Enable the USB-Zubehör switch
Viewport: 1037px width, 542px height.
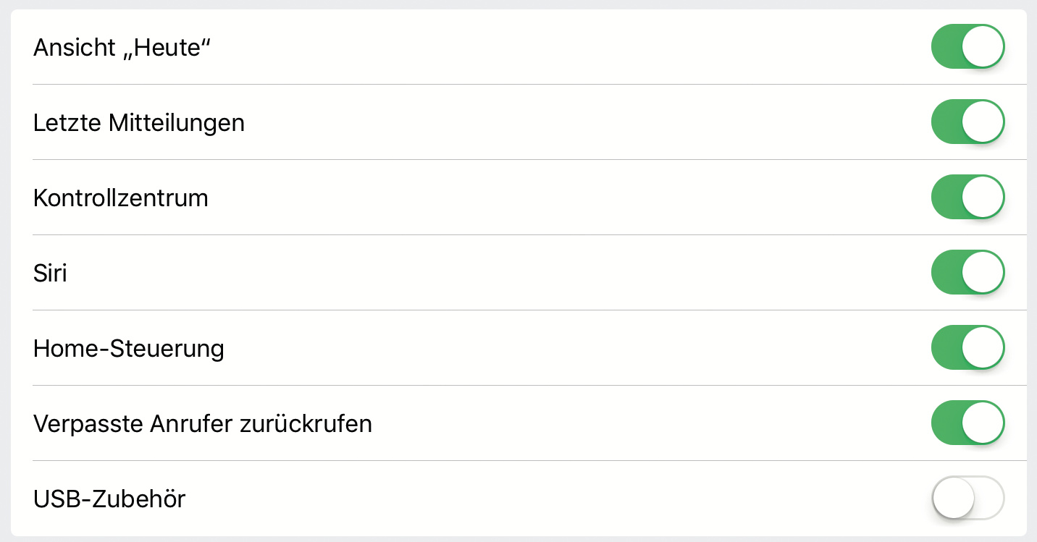click(x=967, y=498)
